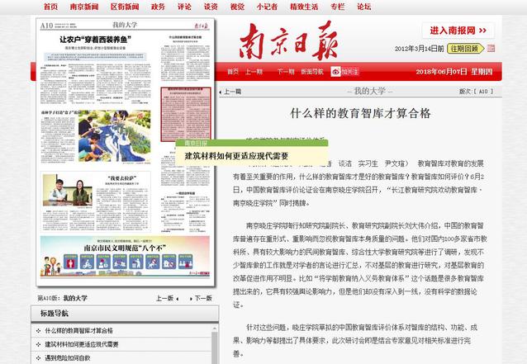The image size is (527, 364).
Task: Open 专栏 menu item
Action: (338, 7)
